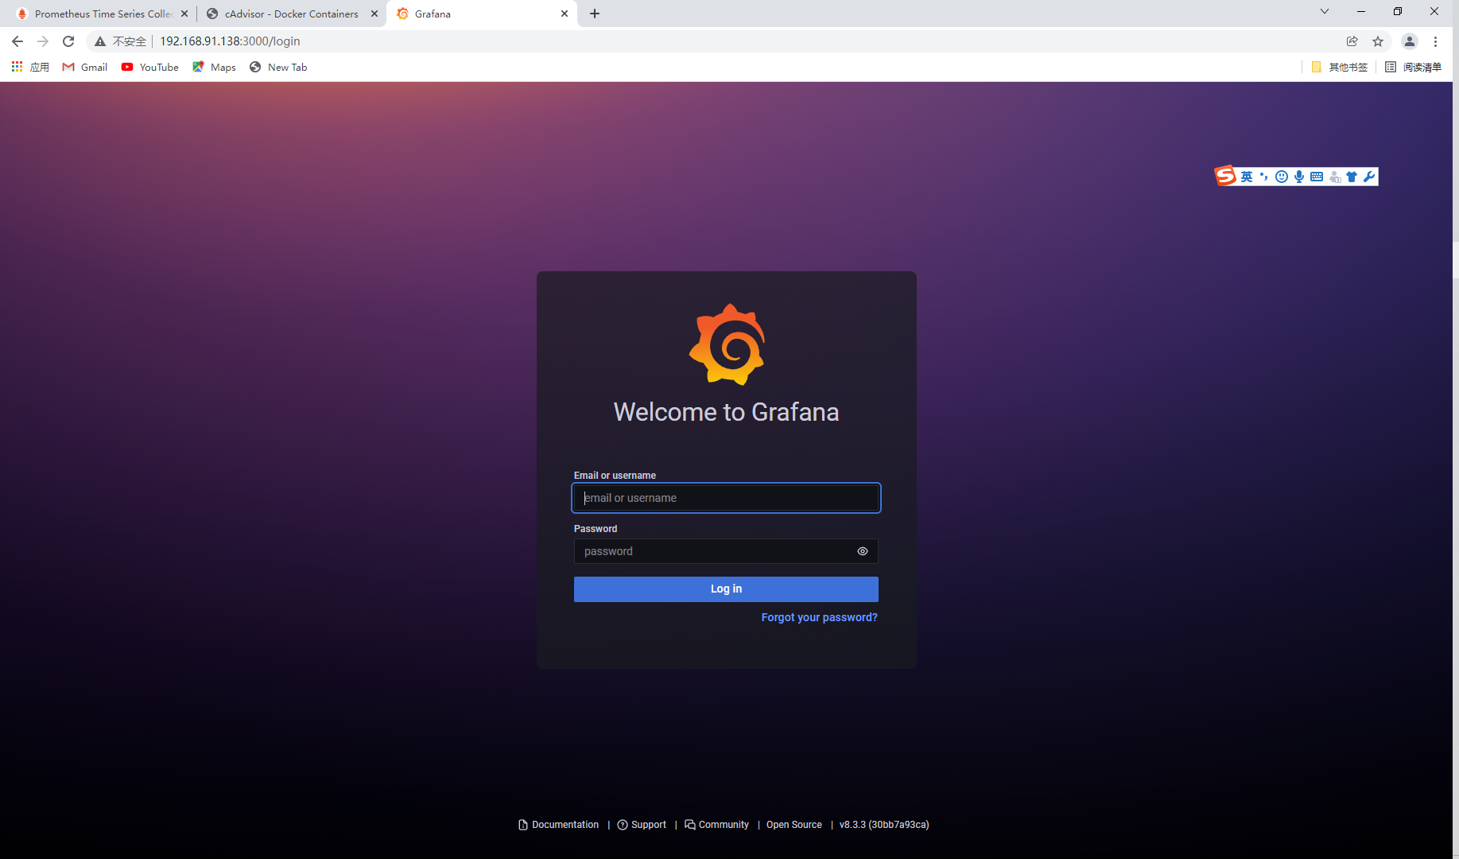Image resolution: width=1459 pixels, height=859 pixels.
Task: Switch to Prometheus Time Series tab
Action: tap(103, 14)
